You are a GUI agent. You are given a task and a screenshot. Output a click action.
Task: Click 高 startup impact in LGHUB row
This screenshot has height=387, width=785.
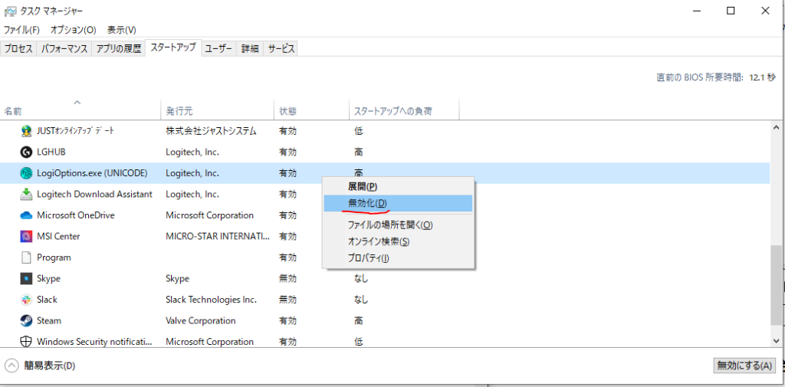pos(359,153)
